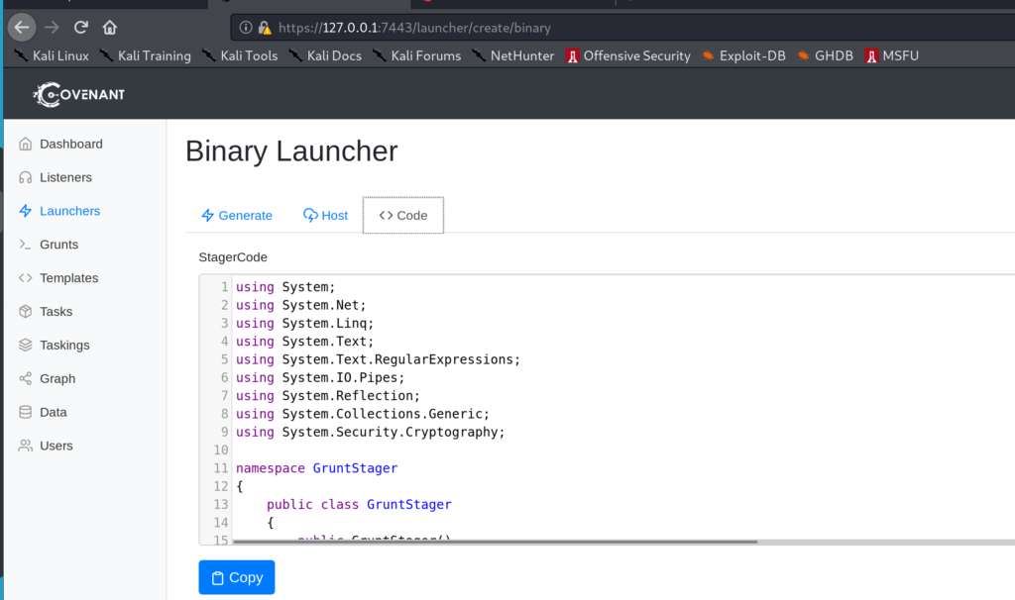Open the Kali Forums bookmark
This screenshot has height=600, width=1015.
(417, 55)
